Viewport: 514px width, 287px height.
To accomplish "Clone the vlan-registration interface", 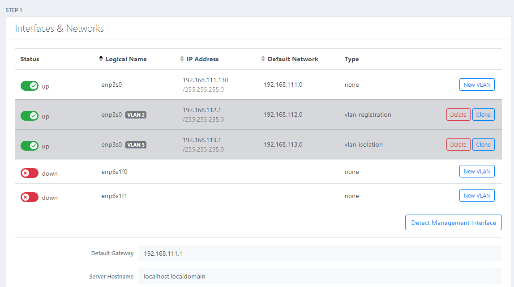I will tap(483, 114).
